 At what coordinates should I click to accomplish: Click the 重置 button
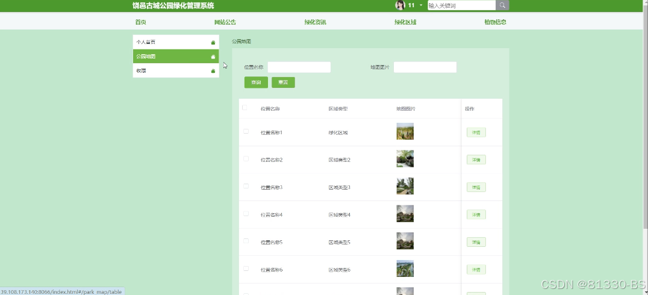tap(283, 82)
